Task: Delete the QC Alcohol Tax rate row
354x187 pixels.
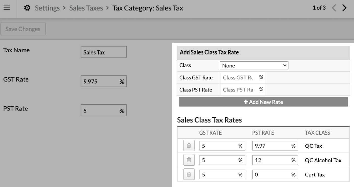Action: tap(189, 160)
